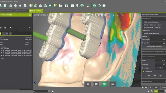Click the jaw model icon in the viewport bottom bar
Screen dimensions: 166x93
(96, 84)
